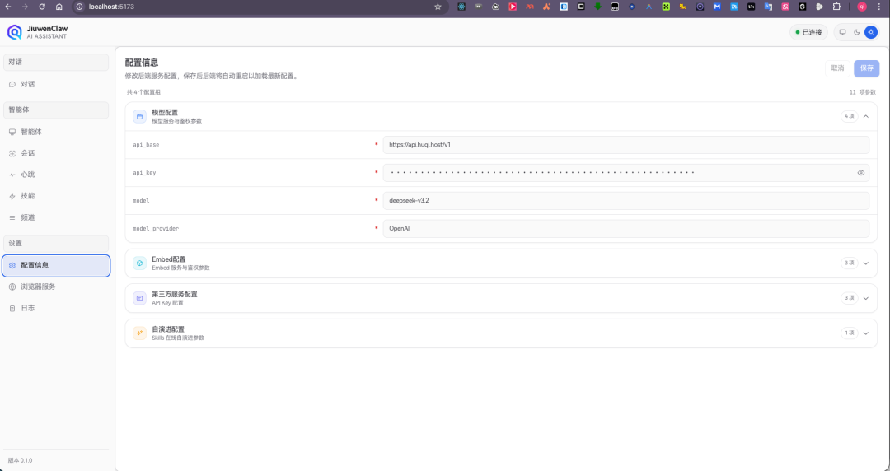The image size is (890, 471).
Task: Click the gear icon beside 配置信息
Action: [x=12, y=266]
